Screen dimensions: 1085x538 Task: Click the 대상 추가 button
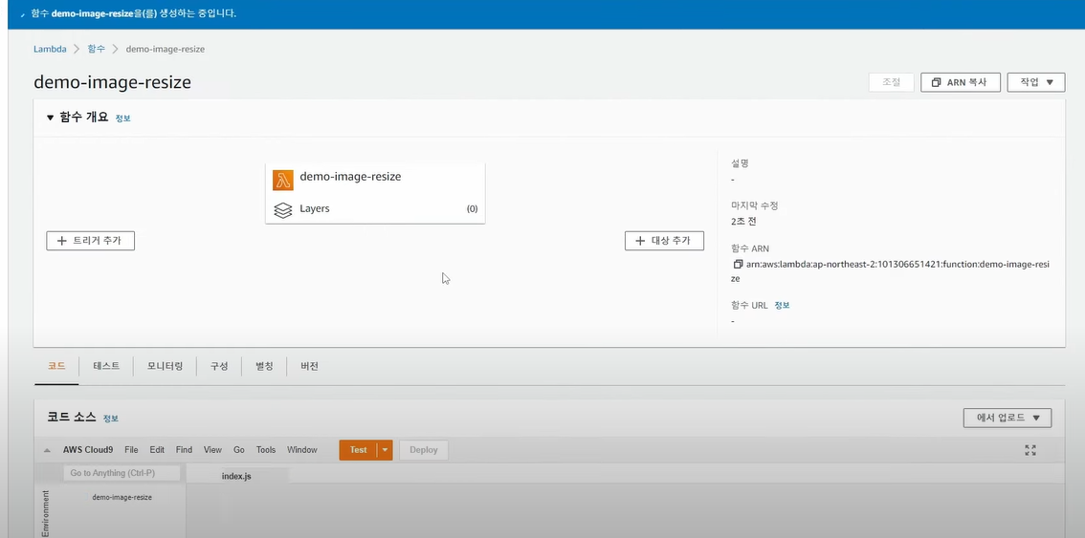[x=664, y=241]
